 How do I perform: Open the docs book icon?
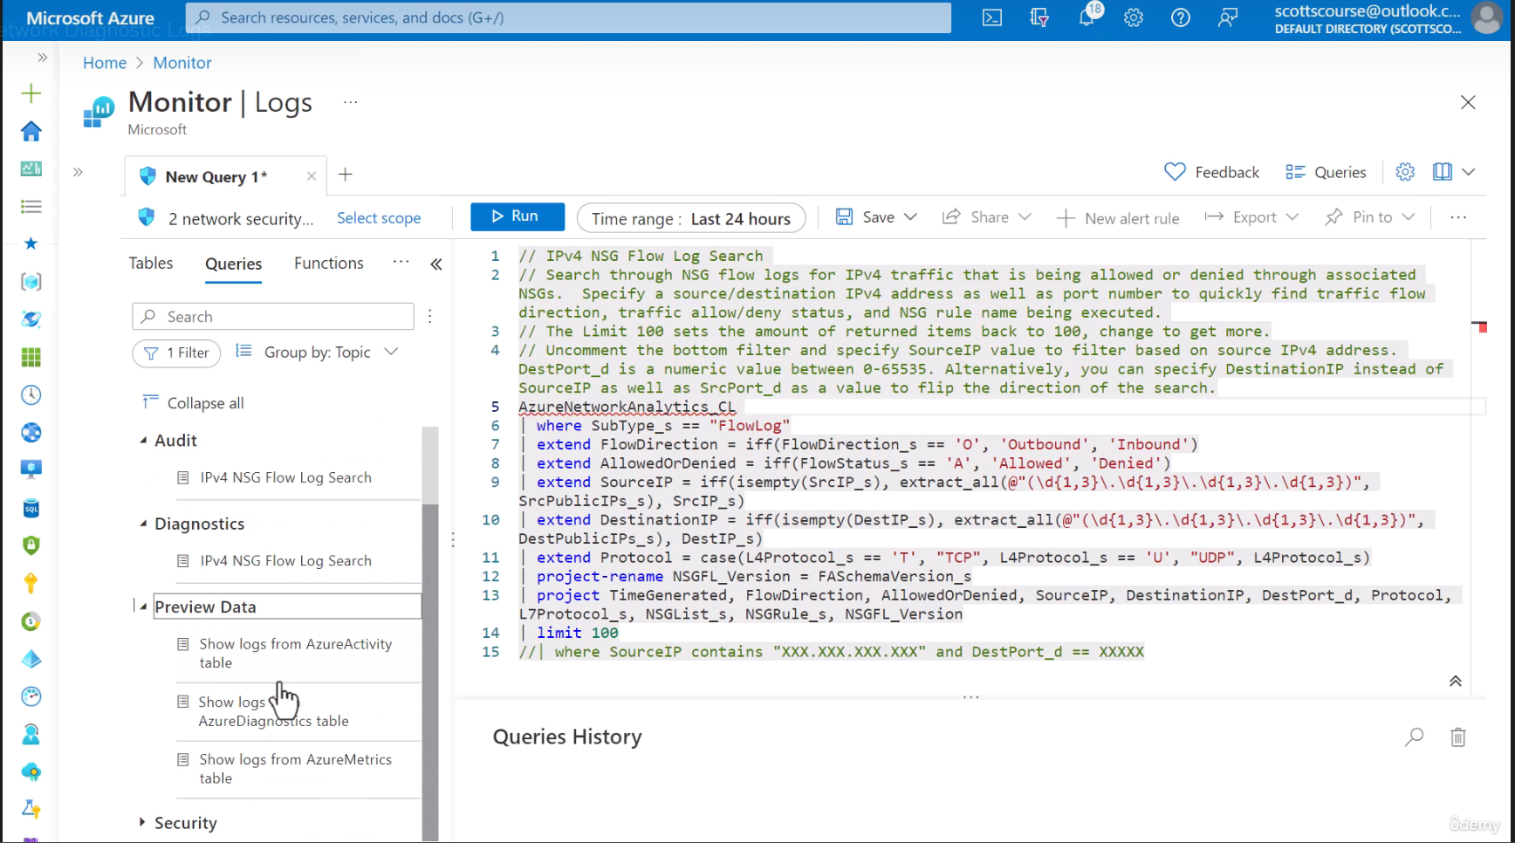(x=1443, y=172)
